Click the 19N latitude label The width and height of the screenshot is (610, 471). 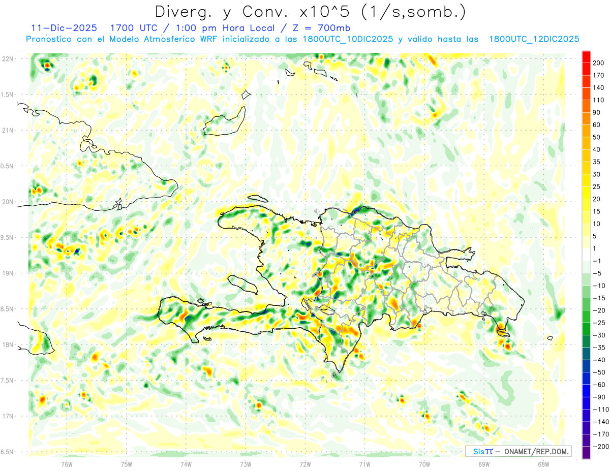8,273
